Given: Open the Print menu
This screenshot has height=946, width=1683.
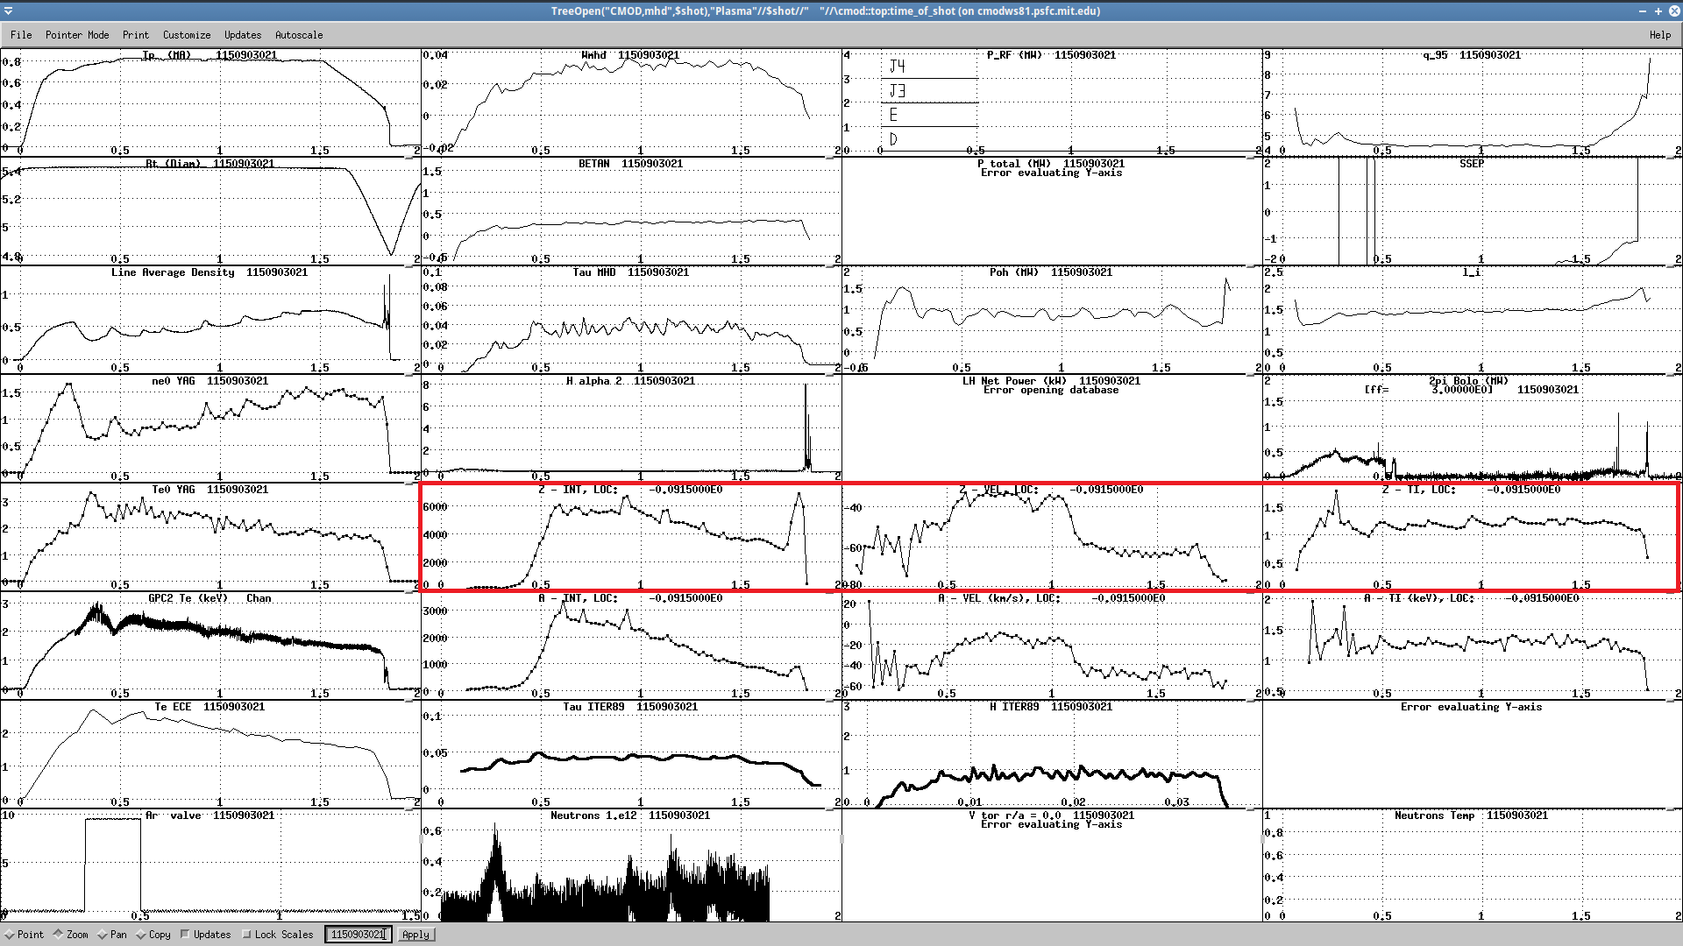Looking at the screenshot, I should click(x=136, y=35).
